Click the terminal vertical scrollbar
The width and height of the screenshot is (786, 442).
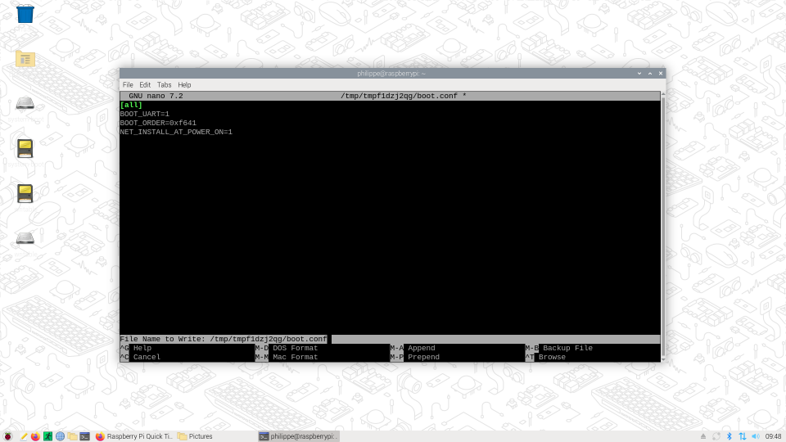[x=663, y=227]
